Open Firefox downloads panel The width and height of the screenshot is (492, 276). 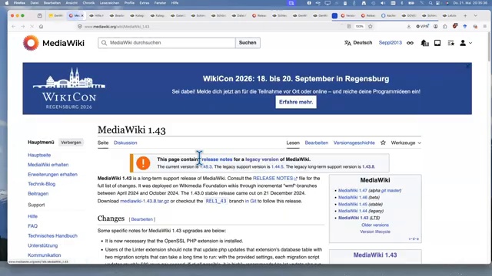pyautogui.click(x=408, y=27)
